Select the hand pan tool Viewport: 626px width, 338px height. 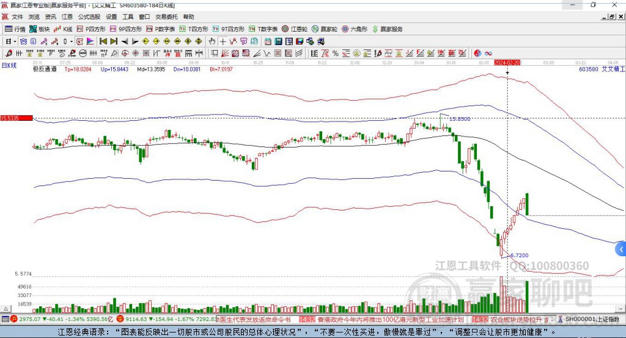click(x=212, y=41)
